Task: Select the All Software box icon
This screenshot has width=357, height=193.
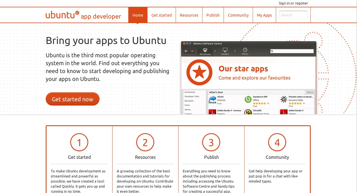Action: [x=205, y=50]
